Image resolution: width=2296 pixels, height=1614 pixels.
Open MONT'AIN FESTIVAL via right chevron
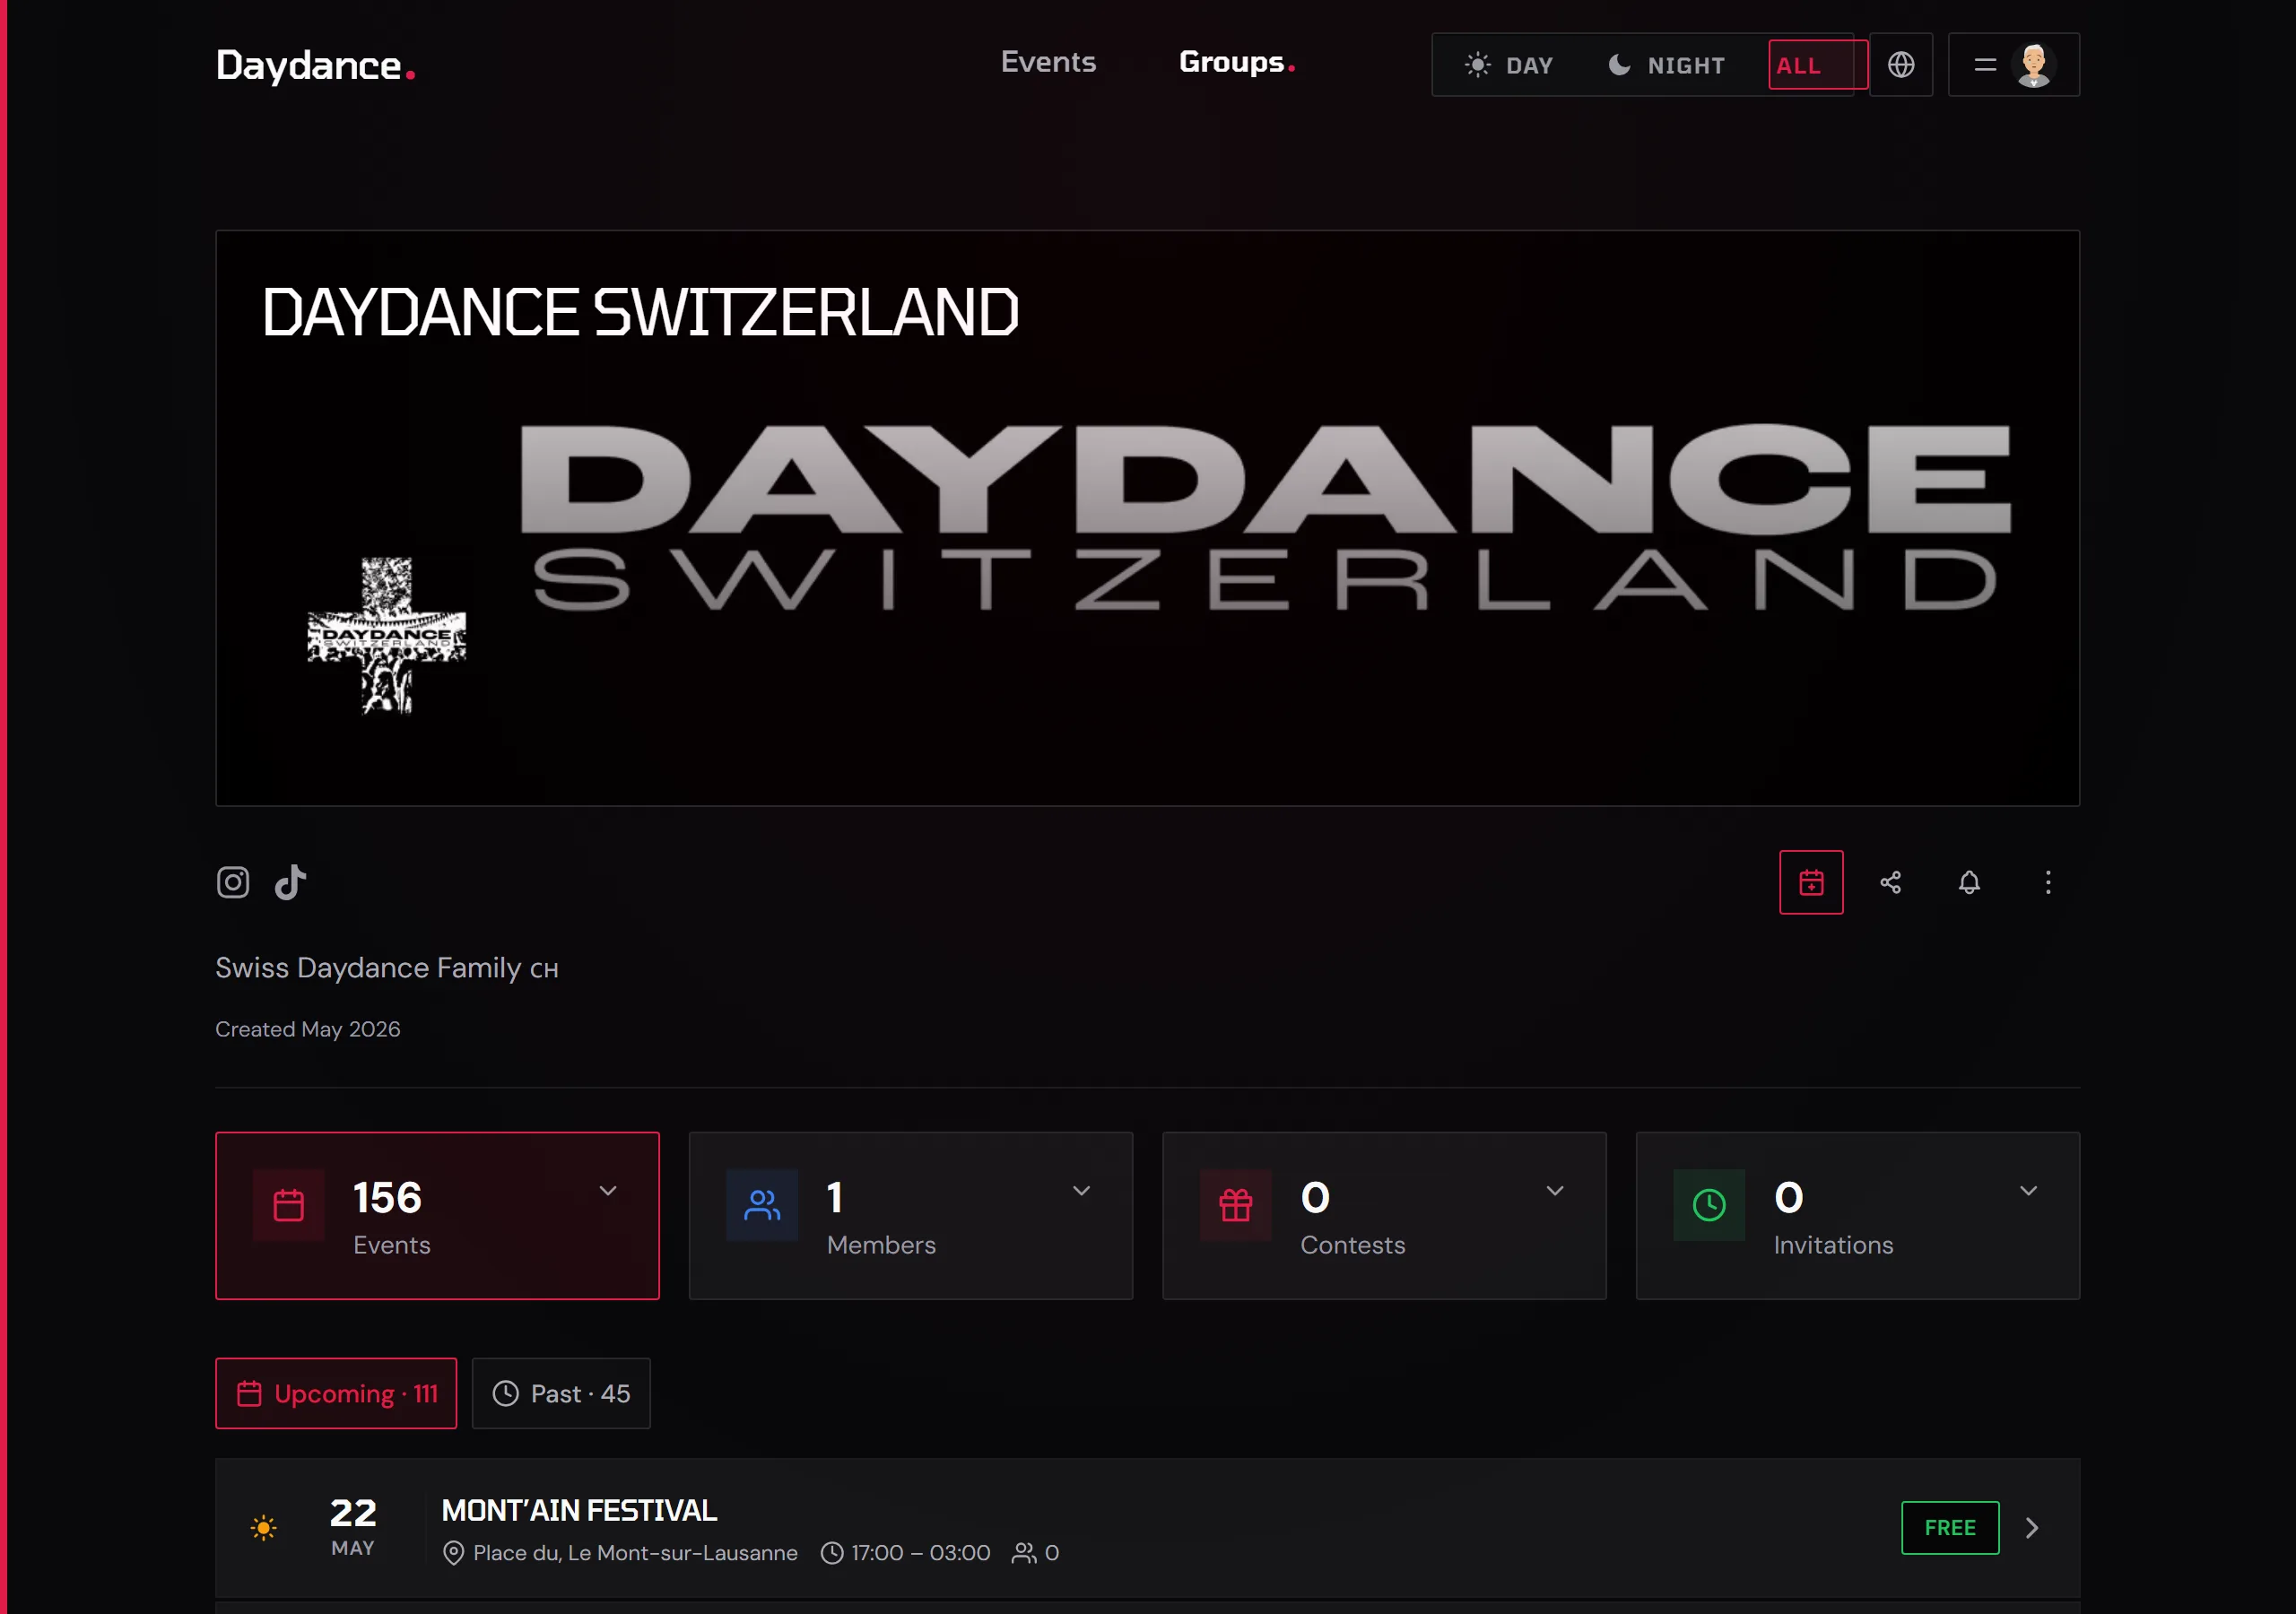pos(2032,1528)
